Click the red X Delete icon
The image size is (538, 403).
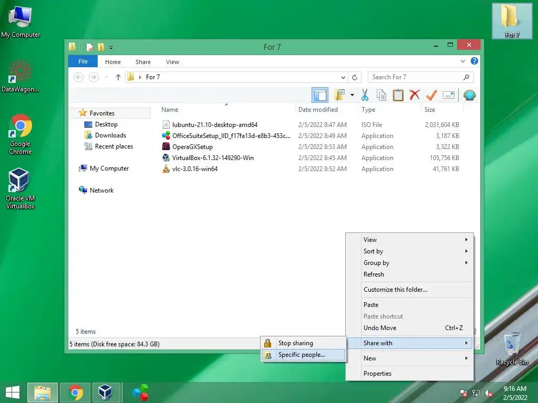415,94
